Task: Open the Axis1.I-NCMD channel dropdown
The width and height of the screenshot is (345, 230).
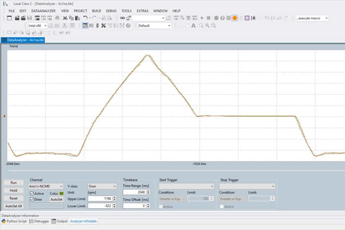Action: pos(46,186)
